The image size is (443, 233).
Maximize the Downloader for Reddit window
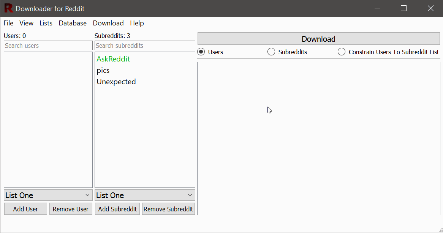coord(404,8)
